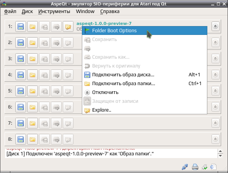
Task: Open the Инструменты menu
Action: (54, 12)
